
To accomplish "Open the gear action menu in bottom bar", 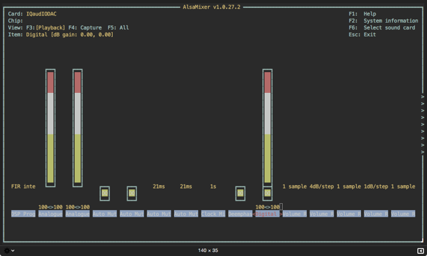I will 7,250.
